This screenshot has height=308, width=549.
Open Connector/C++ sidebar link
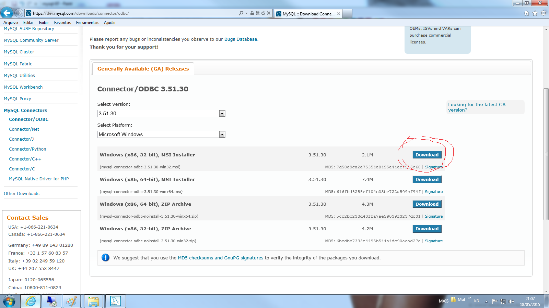25,159
